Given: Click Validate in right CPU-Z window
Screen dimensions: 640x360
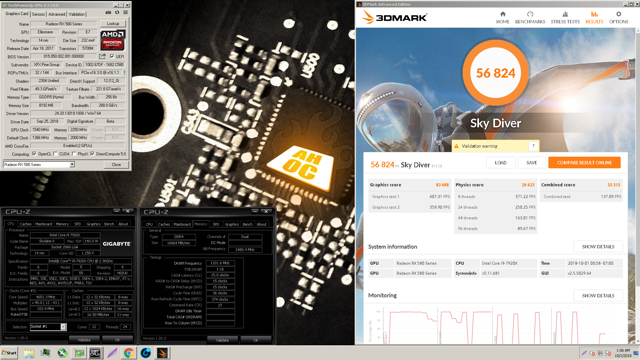Looking at the screenshot, I should coord(222,340).
